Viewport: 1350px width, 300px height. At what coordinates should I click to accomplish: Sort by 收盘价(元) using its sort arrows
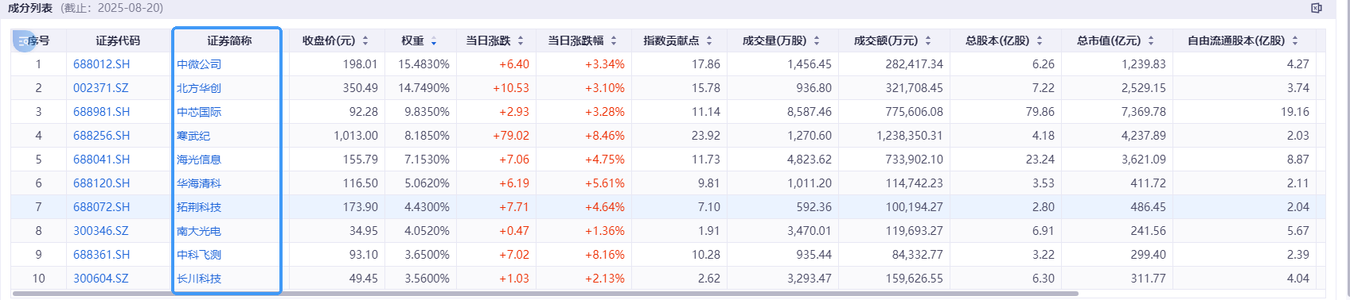pos(365,40)
